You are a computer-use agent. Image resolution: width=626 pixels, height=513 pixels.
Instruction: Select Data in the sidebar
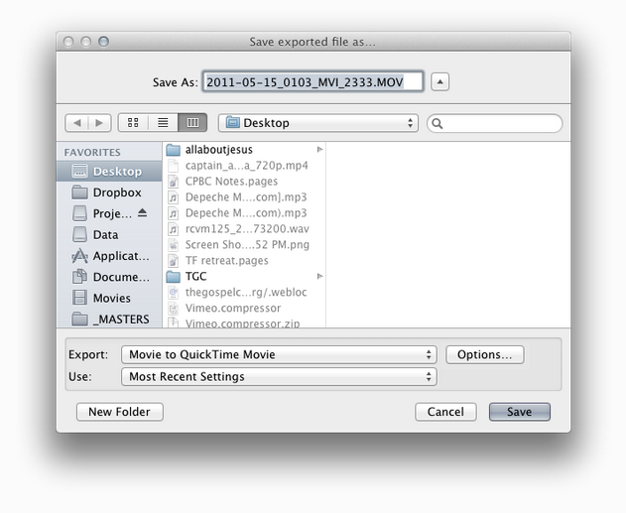pyautogui.click(x=109, y=235)
